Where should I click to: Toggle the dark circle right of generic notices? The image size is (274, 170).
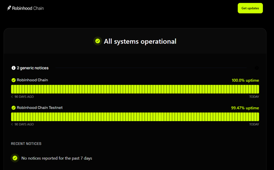click(x=257, y=68)
